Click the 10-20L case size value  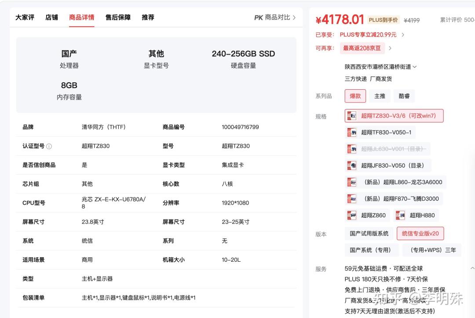pos(231,260)
